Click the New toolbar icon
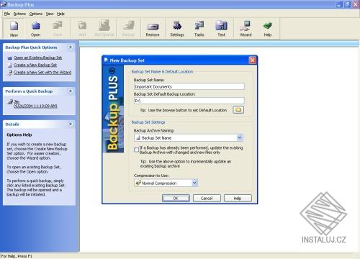Screen dimensions: 360x259 pyautogui.click(x=14, y=28)
